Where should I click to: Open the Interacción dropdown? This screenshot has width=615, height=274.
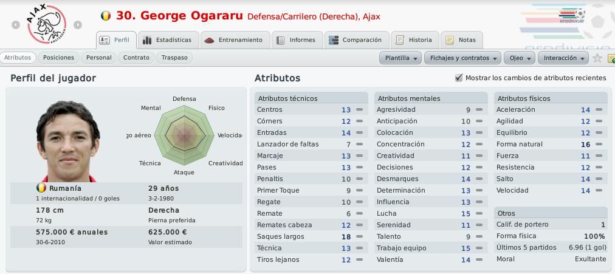tap(563, 58)
